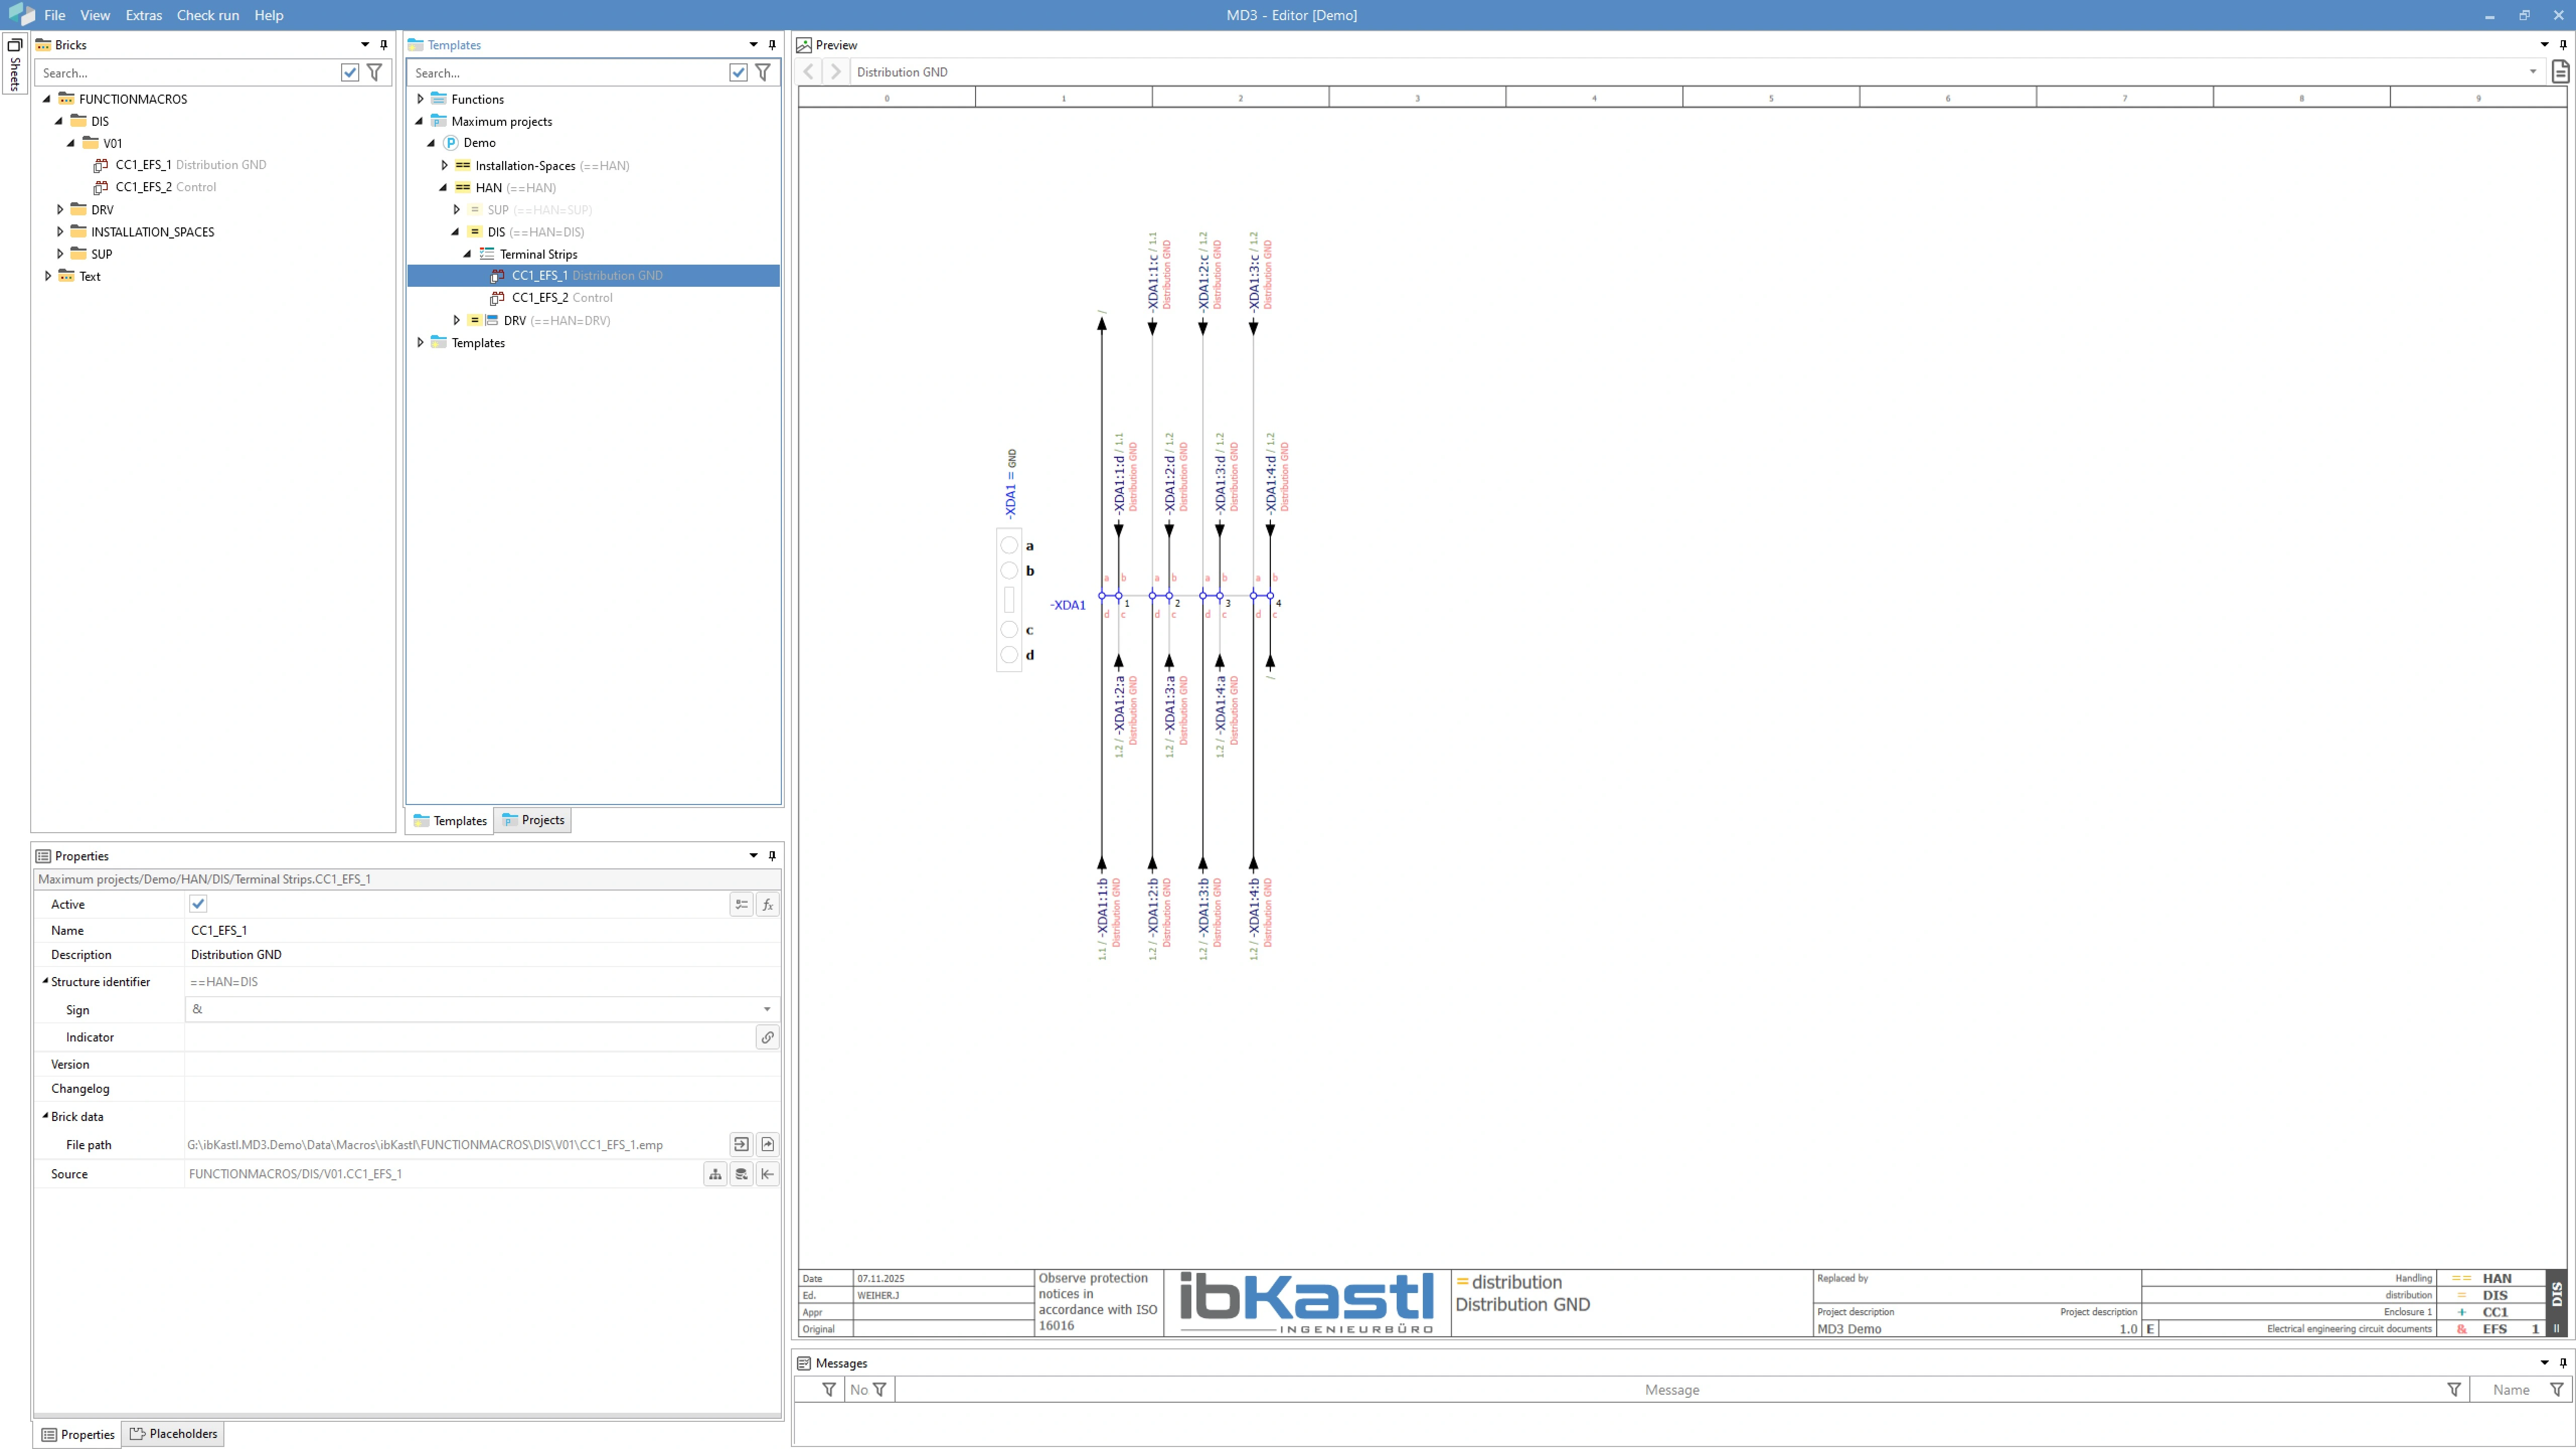Open the filter icon in Bricks search
Viewport: 2576px width, 1449px height.
point(375,72)
